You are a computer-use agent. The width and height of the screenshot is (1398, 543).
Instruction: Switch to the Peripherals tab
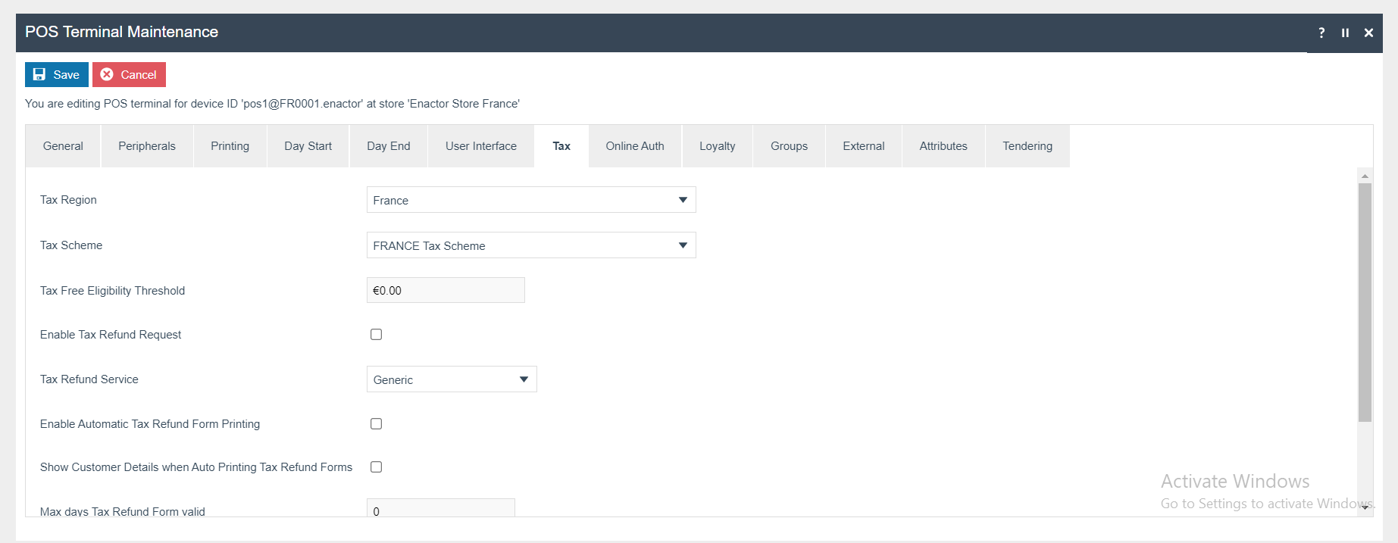[146, 146]
